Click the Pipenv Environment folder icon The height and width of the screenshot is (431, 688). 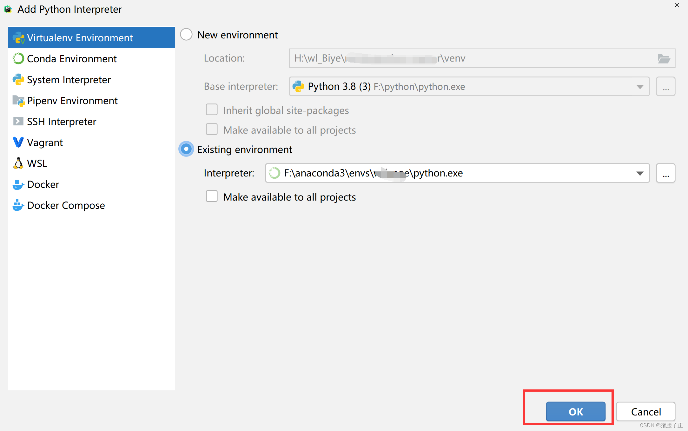(18, 101)
